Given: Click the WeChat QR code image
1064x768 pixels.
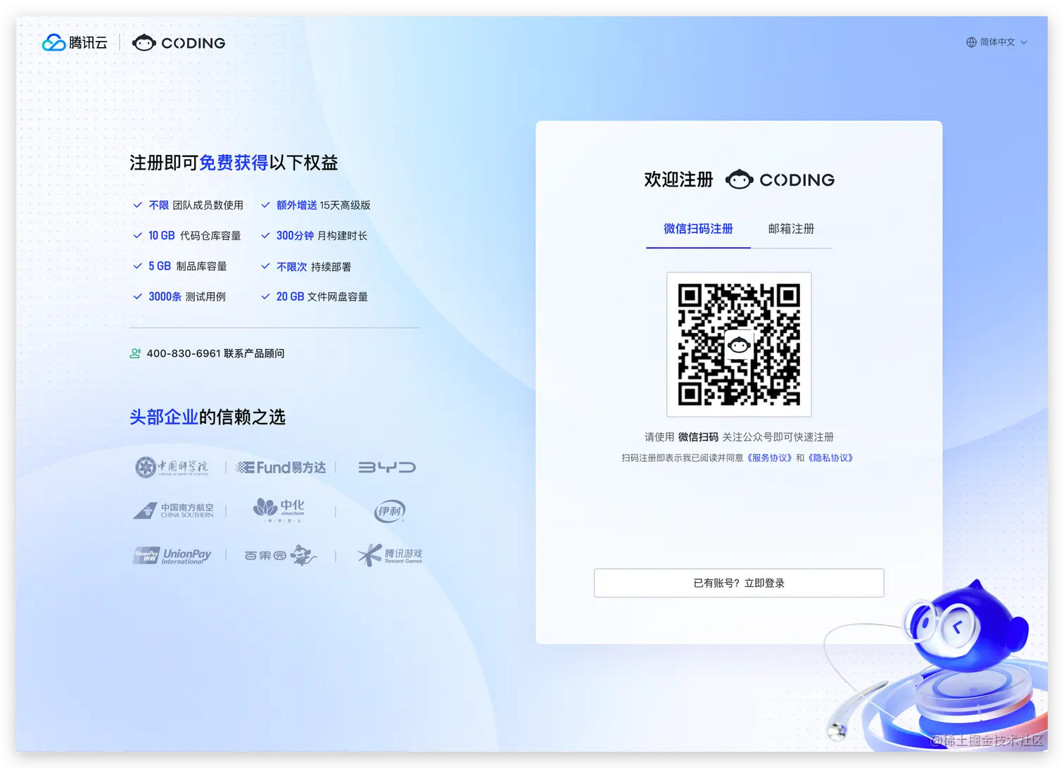Looking at the screenshot, I should [739, 344].
